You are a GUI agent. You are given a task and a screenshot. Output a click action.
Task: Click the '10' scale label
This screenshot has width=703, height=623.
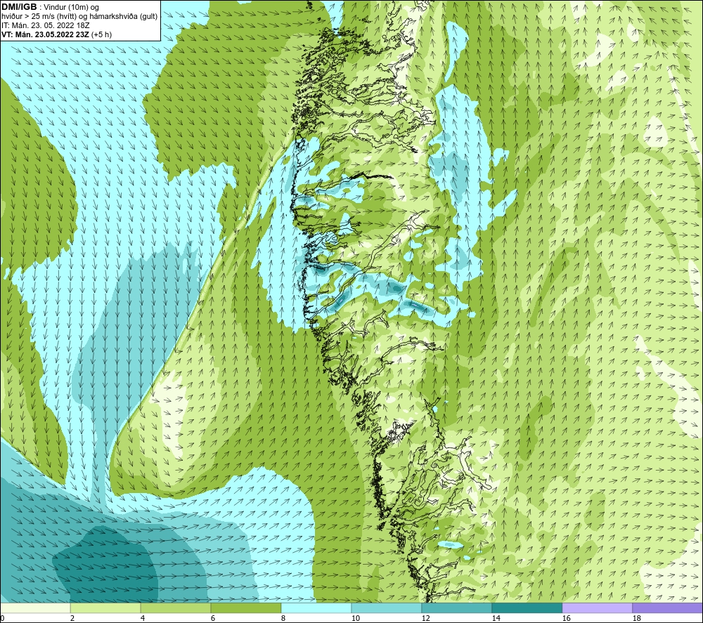coord(356,619)
